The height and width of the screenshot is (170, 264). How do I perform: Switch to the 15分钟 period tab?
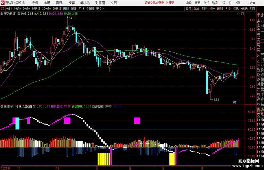click(x=36, y=9)
